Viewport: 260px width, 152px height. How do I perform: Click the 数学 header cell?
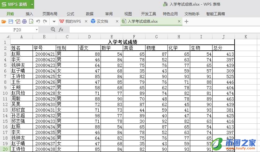point(112,48)
